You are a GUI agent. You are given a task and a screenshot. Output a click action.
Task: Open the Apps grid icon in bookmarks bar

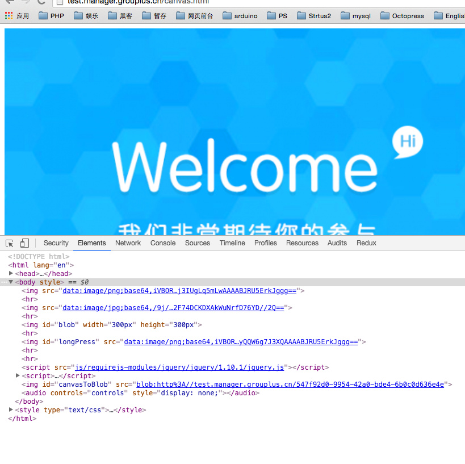point(9,16)
